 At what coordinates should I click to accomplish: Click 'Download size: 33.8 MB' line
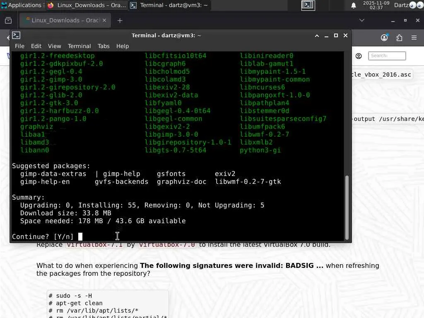click(66, 213)
